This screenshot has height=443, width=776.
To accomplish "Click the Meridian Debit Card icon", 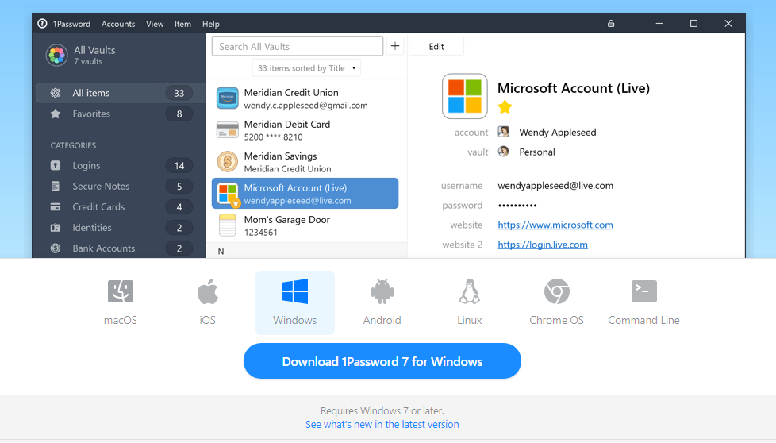I will [x=228, y=129].
